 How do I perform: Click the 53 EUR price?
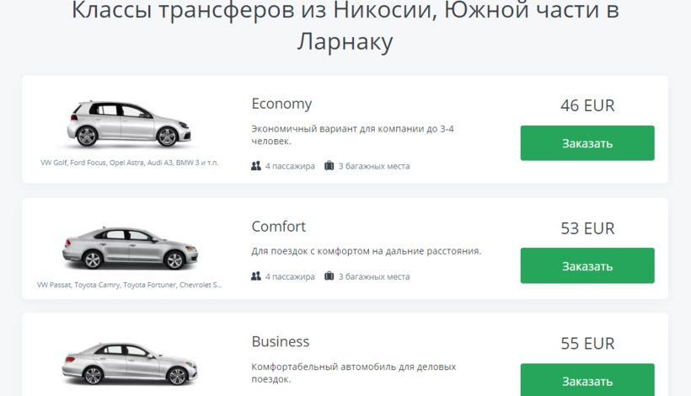(587, 228)
